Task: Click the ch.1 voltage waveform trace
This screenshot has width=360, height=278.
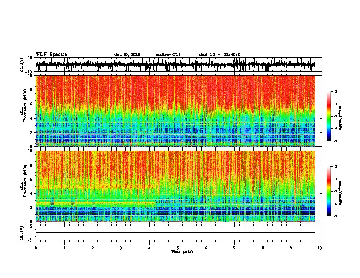Action: tap(175, 65)
